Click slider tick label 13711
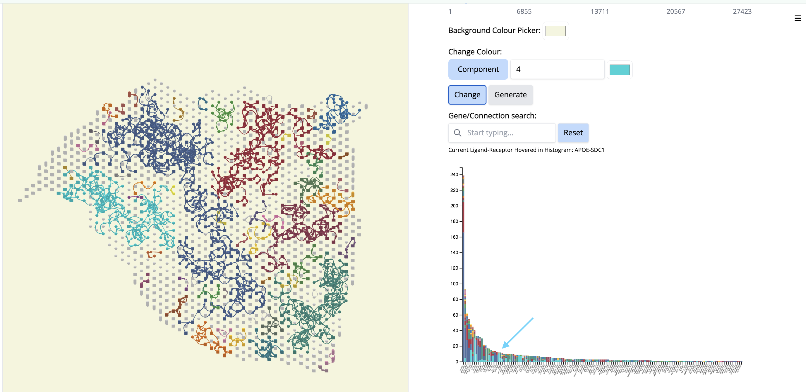Image resolution: width=806 pixels, height=392 pixels. (x=599, y=12)
